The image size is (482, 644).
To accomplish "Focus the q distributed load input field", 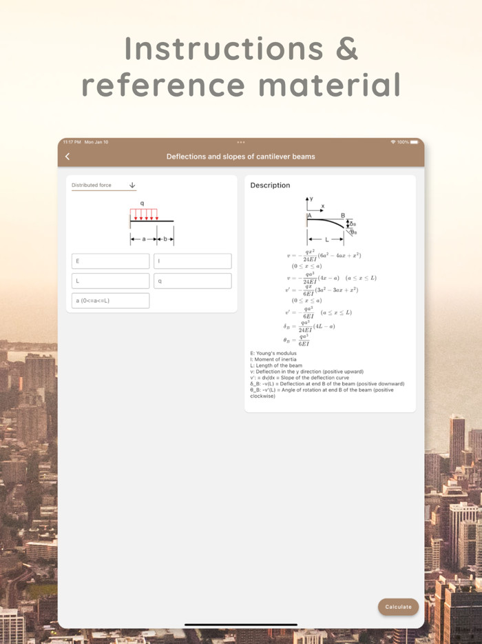I will click(192, 281).
